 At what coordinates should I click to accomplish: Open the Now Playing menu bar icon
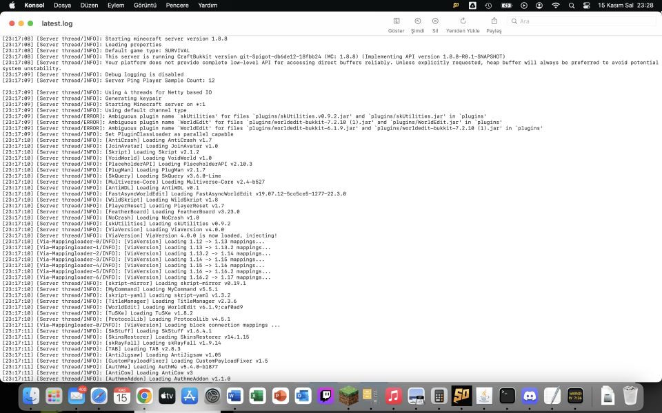[524, 6]
